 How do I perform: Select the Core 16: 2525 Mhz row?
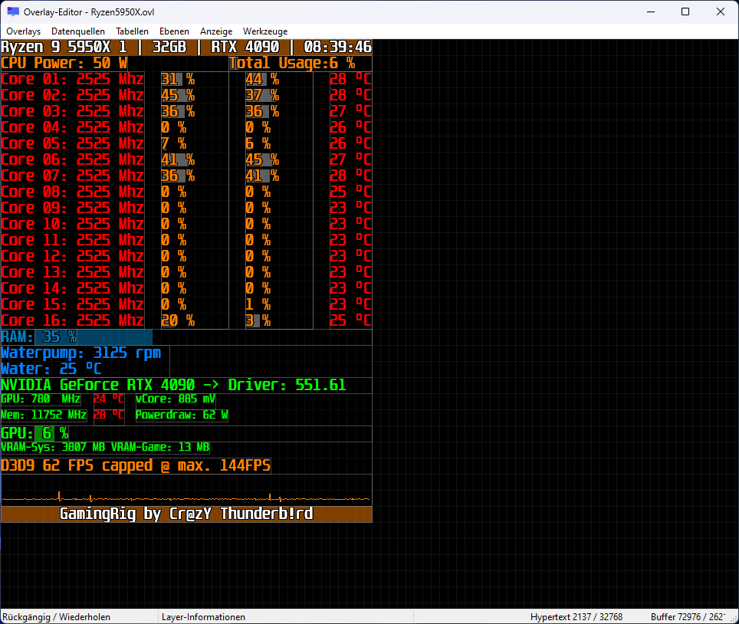(x=73, y=320)
